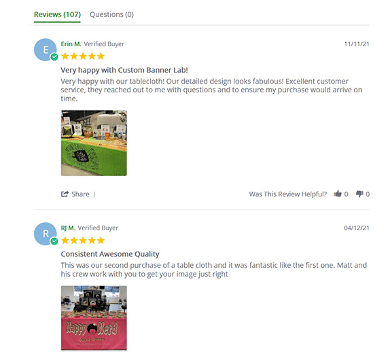Click the five-star rating on Erin's review

tap(83, 56)
